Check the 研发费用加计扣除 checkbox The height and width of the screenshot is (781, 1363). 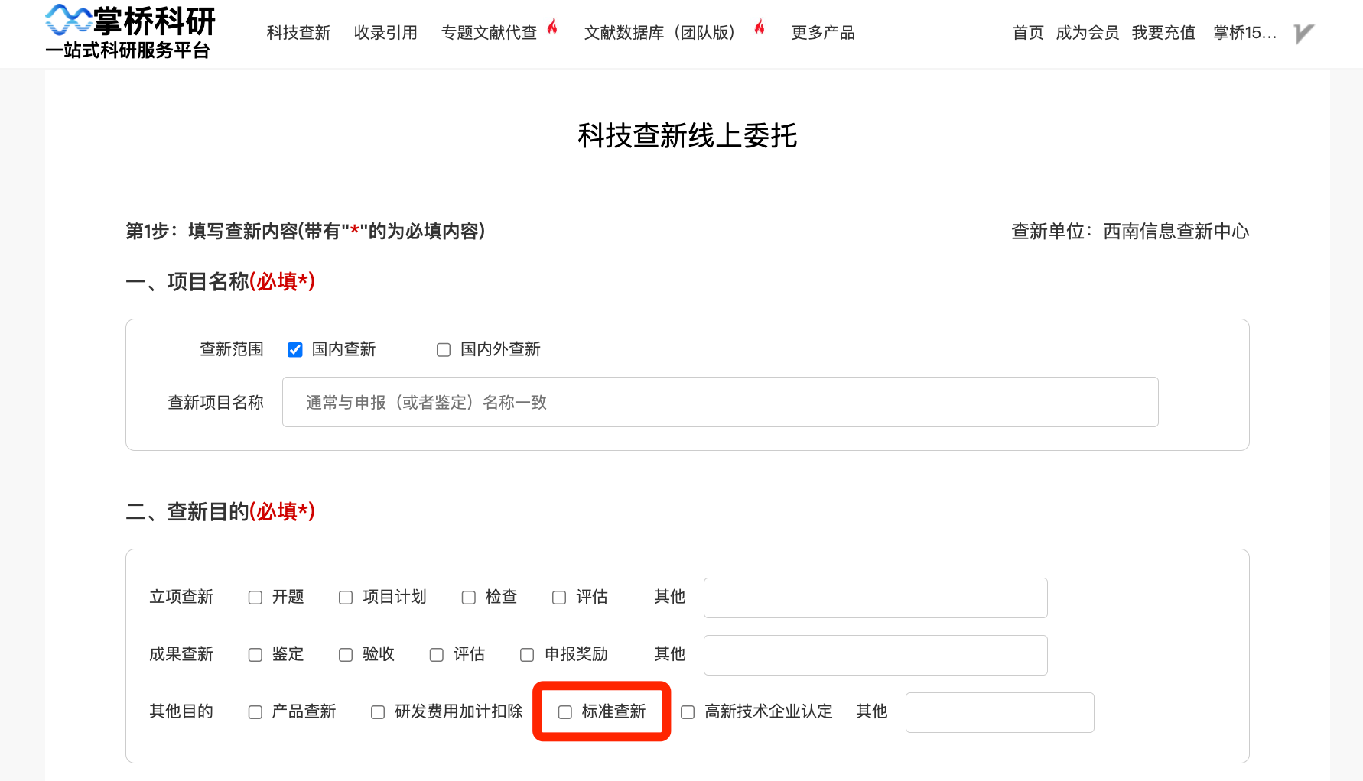click(378, 712)
